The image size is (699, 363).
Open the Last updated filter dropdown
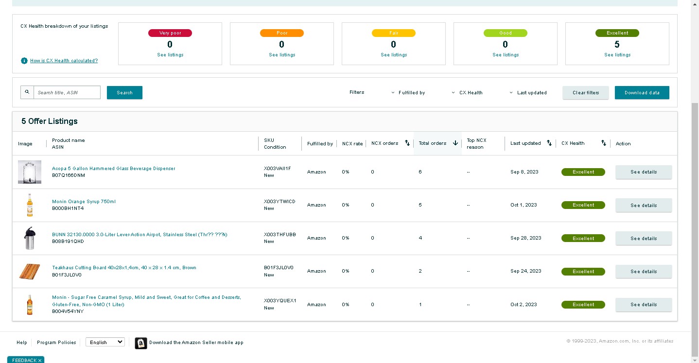528,93
